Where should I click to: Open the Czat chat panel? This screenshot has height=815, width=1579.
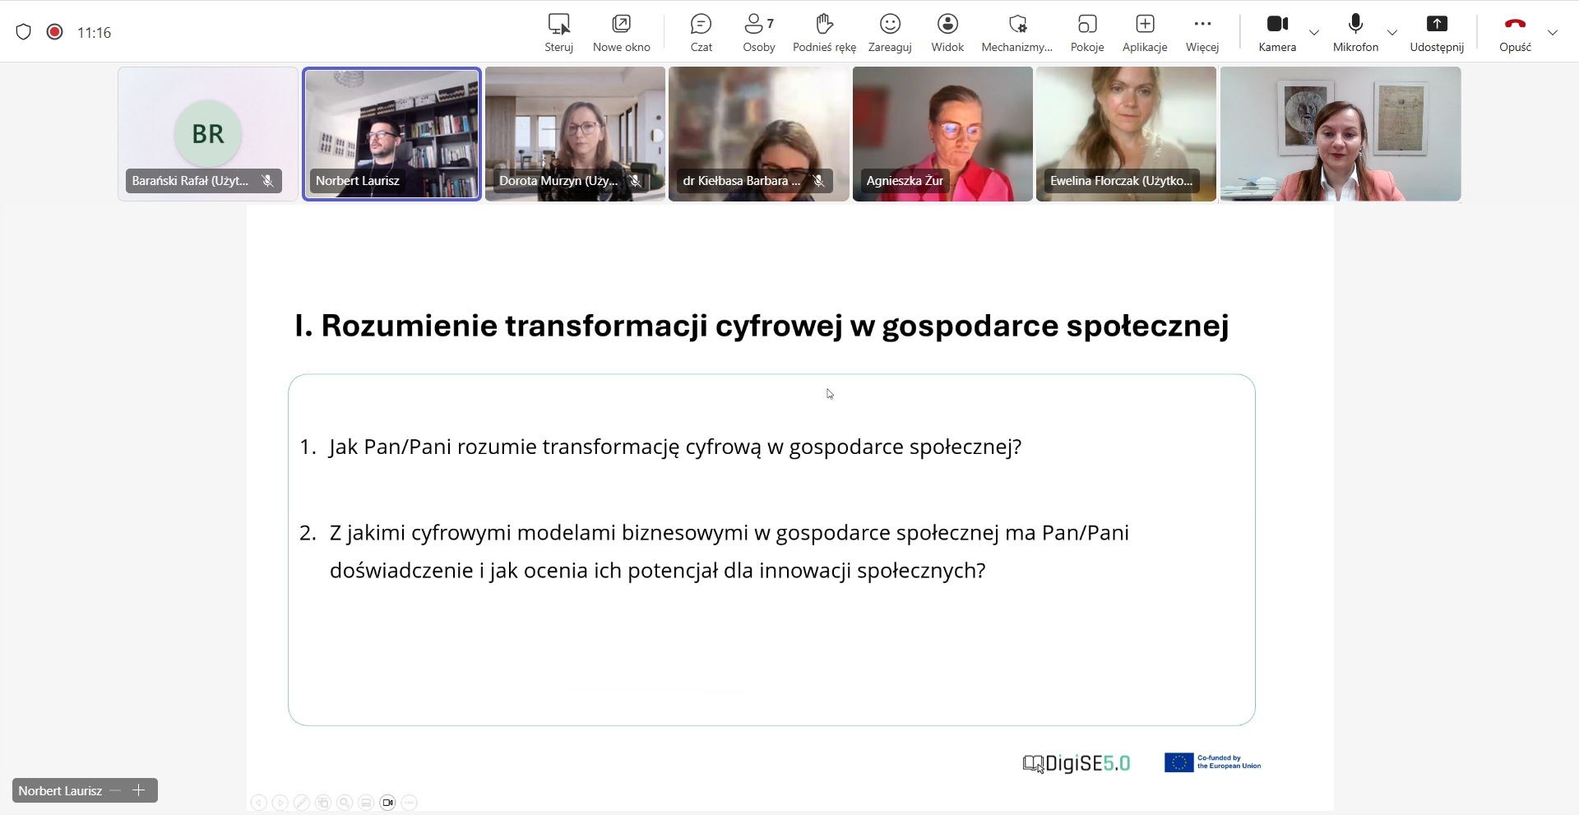701,32
